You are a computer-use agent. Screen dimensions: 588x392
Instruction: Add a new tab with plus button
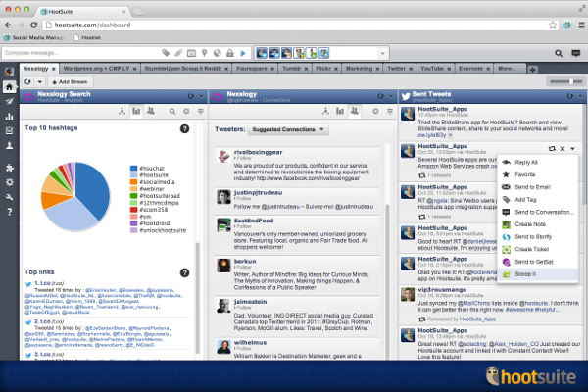[x=532, y=70]
